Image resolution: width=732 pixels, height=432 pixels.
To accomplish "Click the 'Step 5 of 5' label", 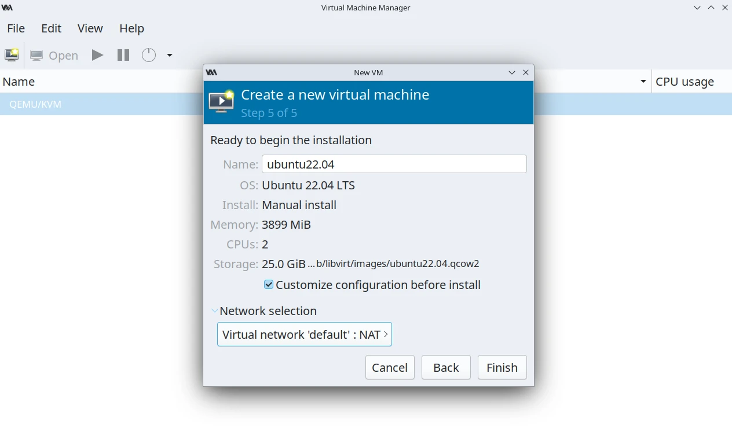I will coord(269,113).
